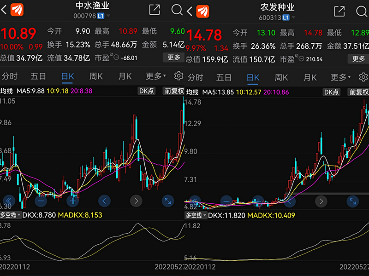Screen dimensions: 369x276
Task: Select the 日K tab for 中水渔业
Action: (x=67, y=76)
